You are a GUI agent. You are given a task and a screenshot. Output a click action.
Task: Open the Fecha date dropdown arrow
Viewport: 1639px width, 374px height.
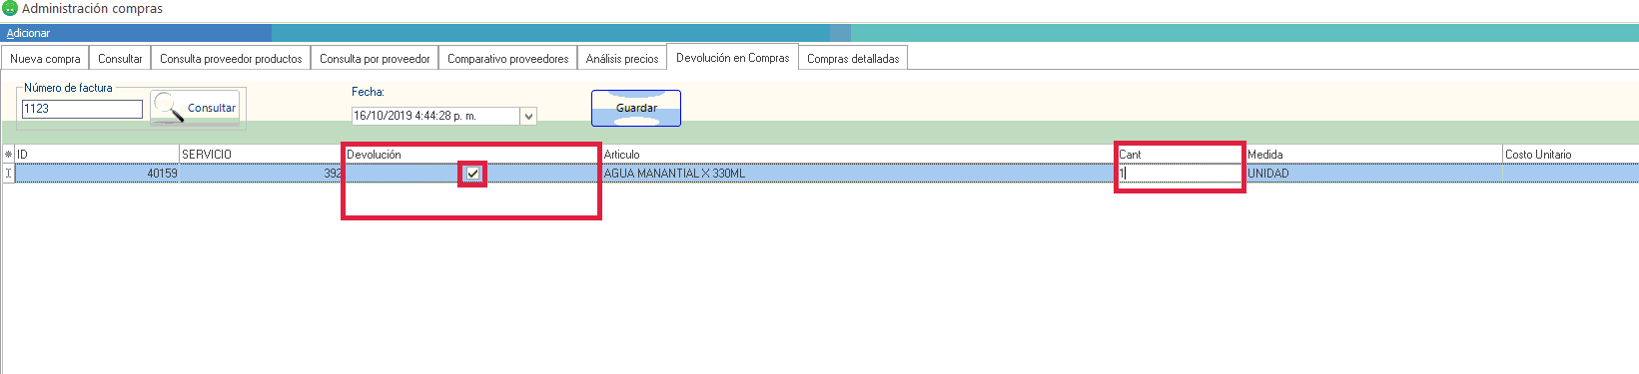pos(528,116)
